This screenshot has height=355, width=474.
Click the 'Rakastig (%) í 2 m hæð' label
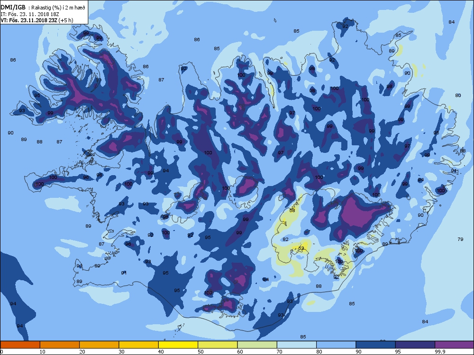coord(59,8)
